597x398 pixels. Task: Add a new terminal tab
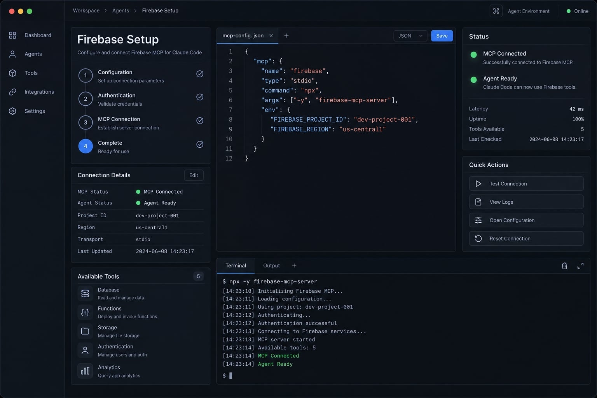coord(294,265)
